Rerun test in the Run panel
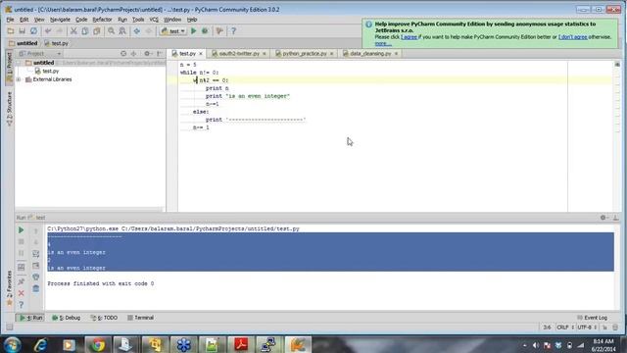 (x=21, y=230)
